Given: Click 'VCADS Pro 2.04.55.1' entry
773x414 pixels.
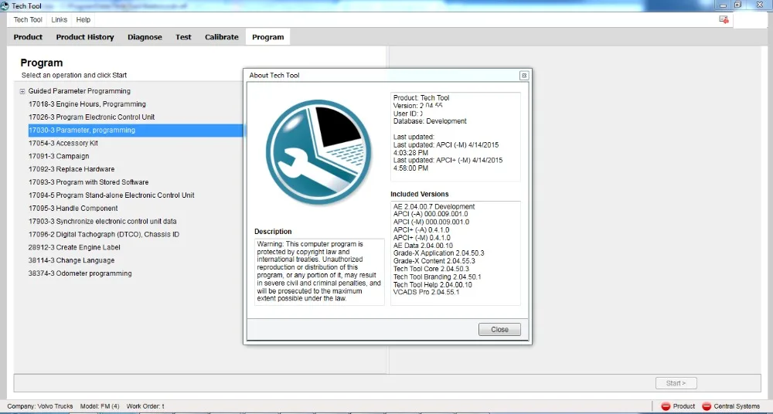Looking at the screenshot, I should [x=426, y=292].
